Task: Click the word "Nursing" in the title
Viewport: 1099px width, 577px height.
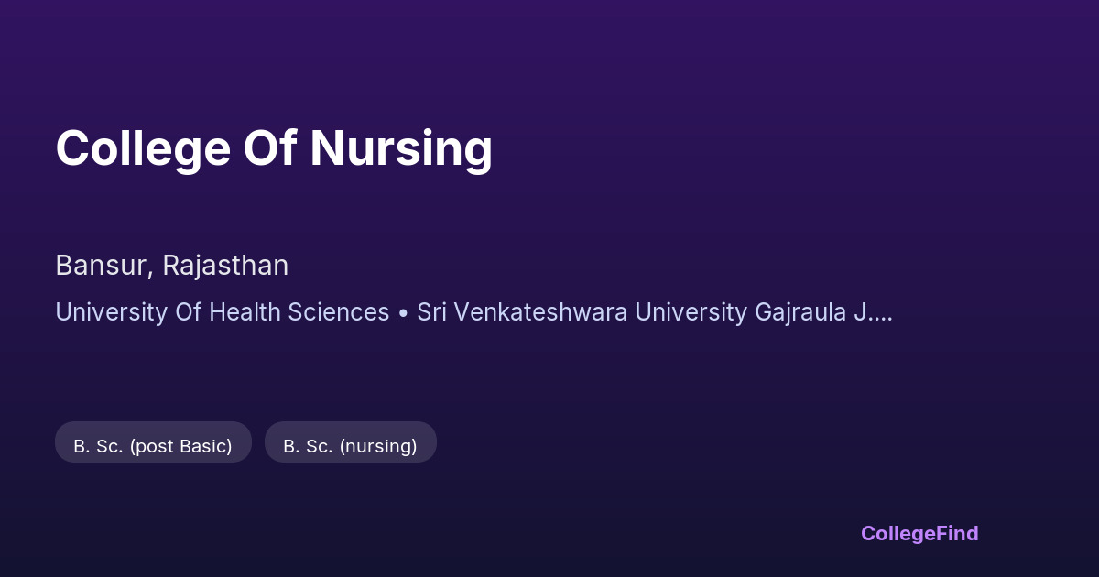Action: coord(401,148)
